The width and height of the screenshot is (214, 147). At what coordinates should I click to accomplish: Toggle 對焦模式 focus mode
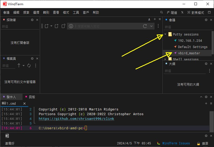(195, 13)
